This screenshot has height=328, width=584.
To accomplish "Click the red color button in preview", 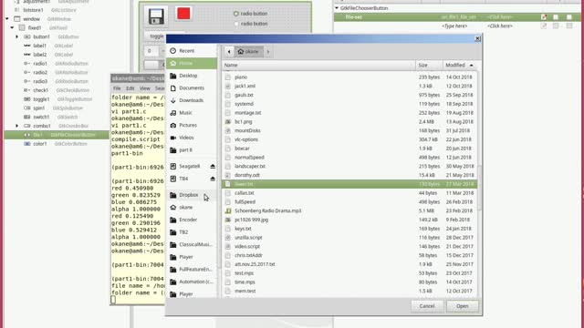I will point(183,14).
